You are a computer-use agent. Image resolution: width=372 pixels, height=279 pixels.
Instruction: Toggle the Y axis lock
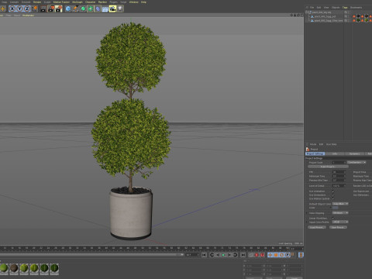coord(19,9)
